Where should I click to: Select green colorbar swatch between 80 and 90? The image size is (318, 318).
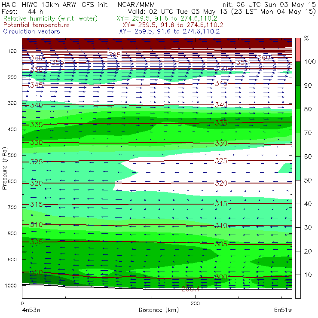[x=298, y=97]
